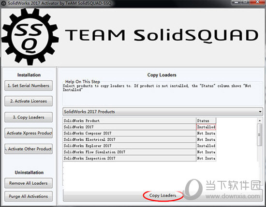This screenshot has height=207, width=266.
Task: Select the 3. Copy Loaders step button
Action: click(29, 117)
